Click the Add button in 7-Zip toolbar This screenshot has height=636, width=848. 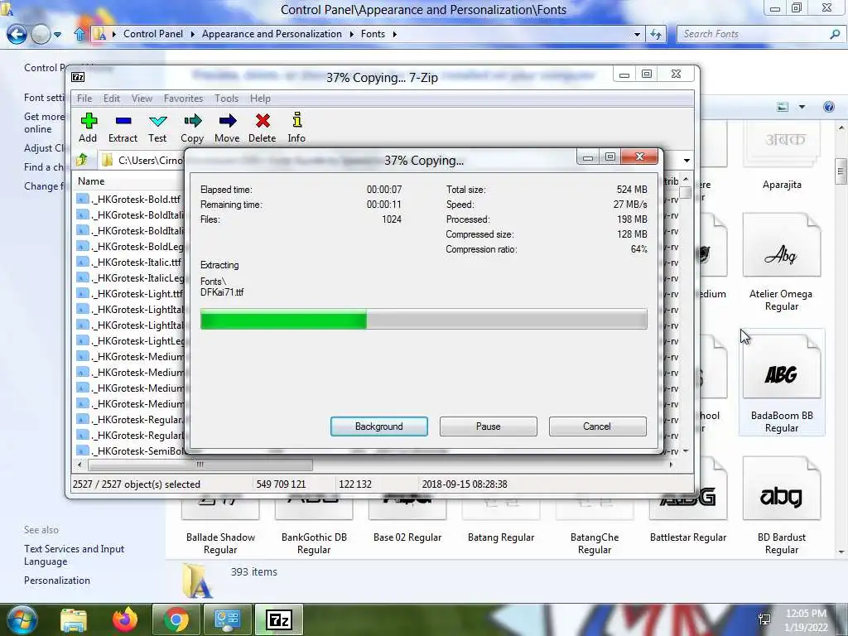pyautogui.click(x=88, y=128)
